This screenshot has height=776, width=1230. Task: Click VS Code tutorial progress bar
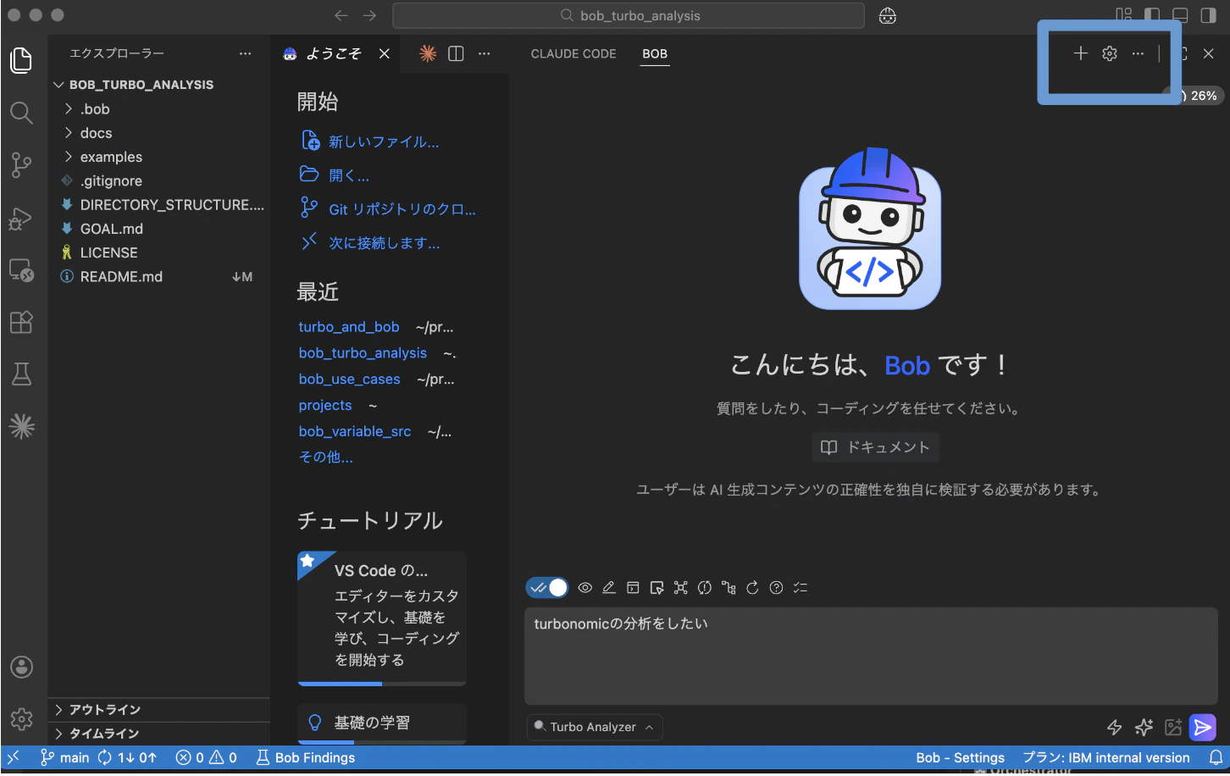[x=382, y=684]
